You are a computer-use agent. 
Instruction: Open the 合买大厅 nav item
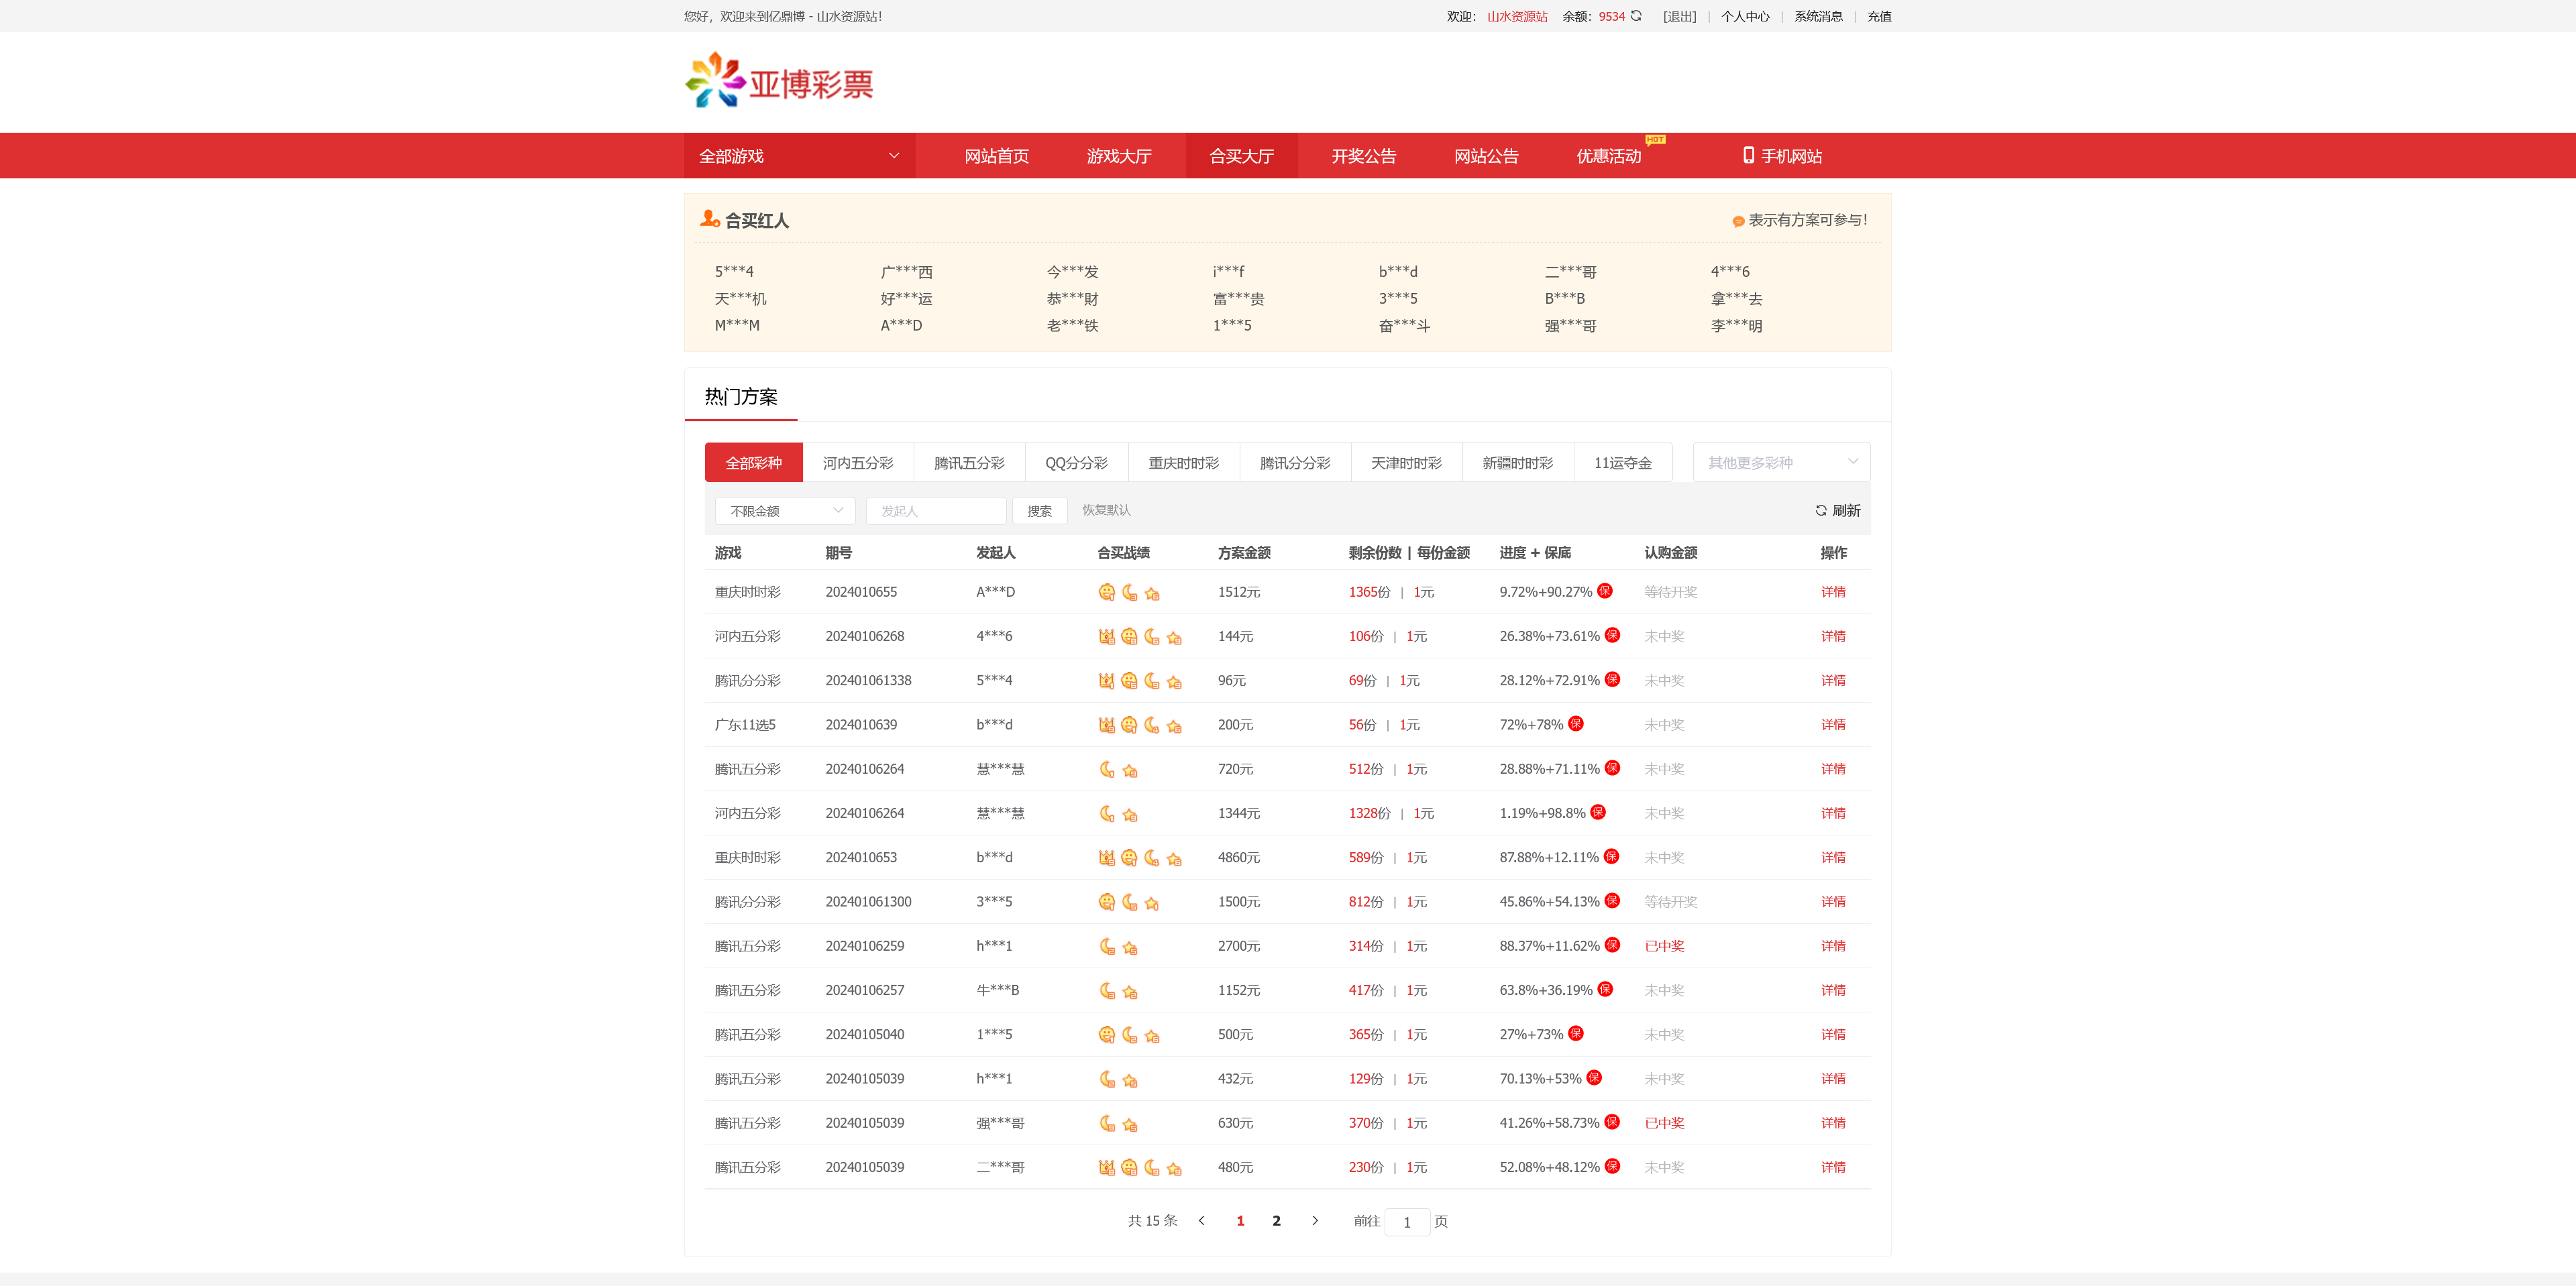(x=1241, y=156)
